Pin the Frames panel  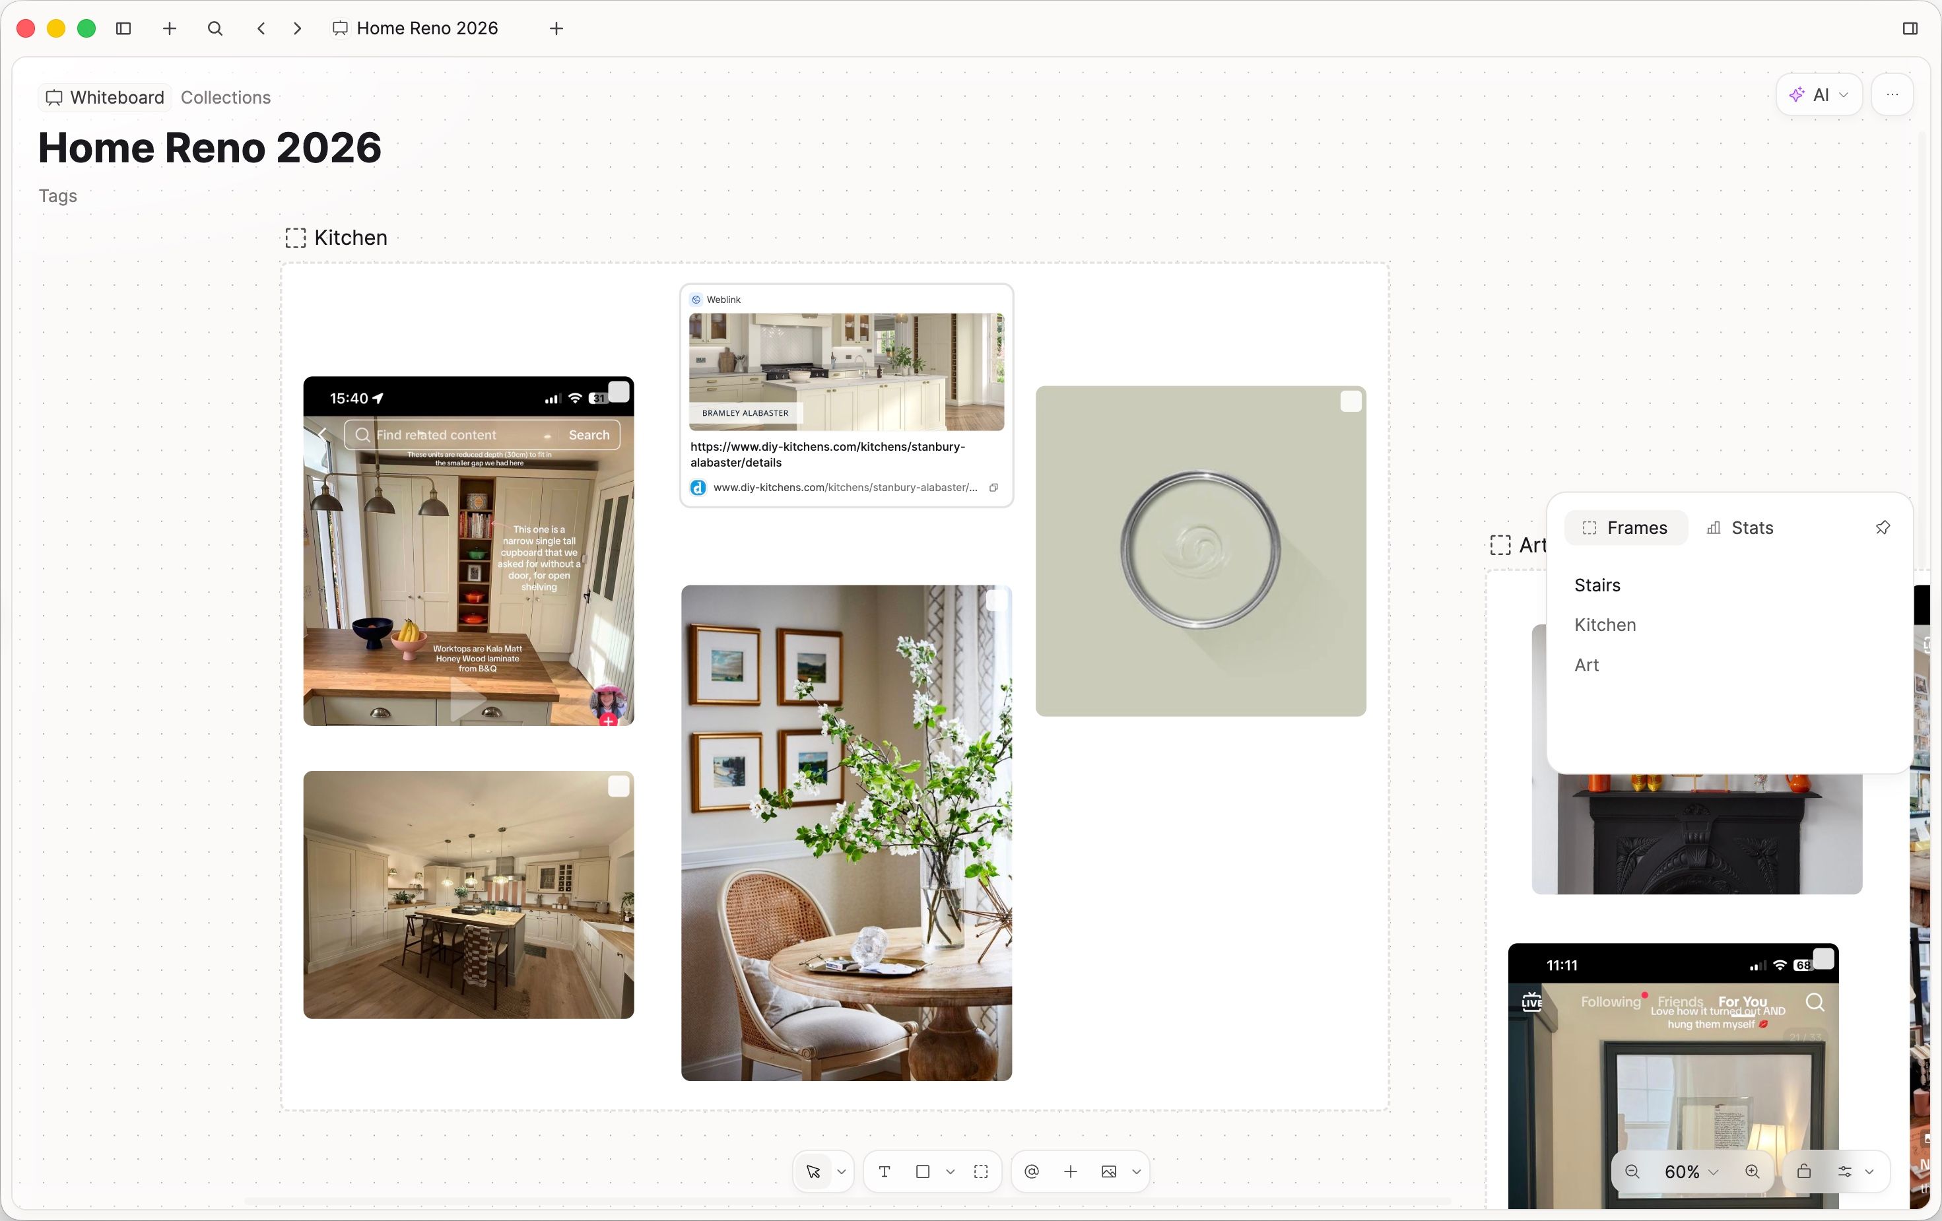coord(1883,527)
